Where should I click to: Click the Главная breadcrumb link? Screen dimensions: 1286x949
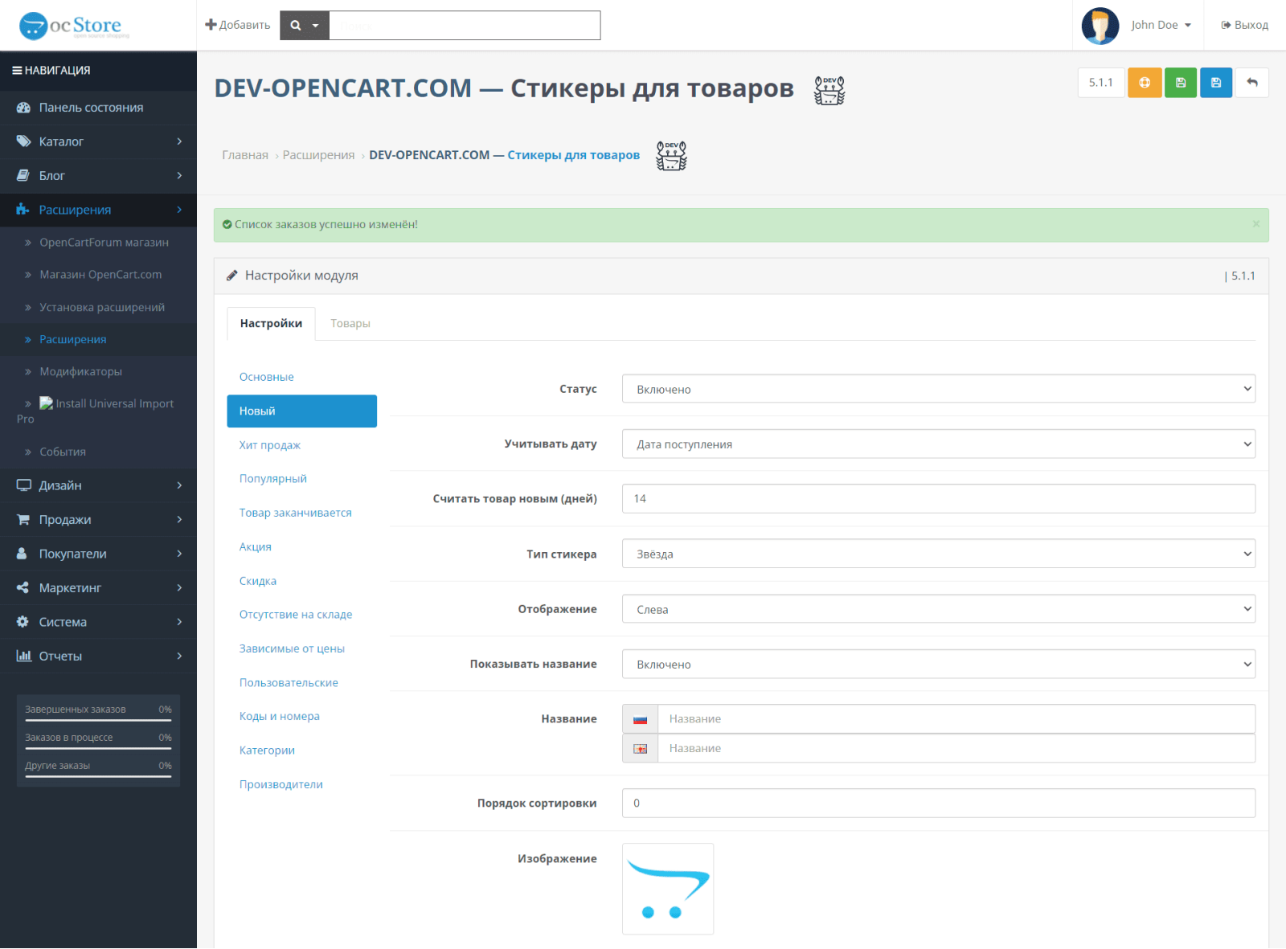245,155
